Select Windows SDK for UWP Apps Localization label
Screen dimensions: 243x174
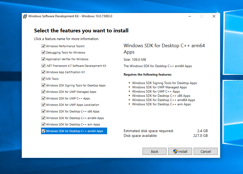tap(72, 105)
